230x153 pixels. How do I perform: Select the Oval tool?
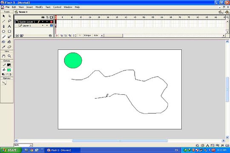[x=4, y=31]
